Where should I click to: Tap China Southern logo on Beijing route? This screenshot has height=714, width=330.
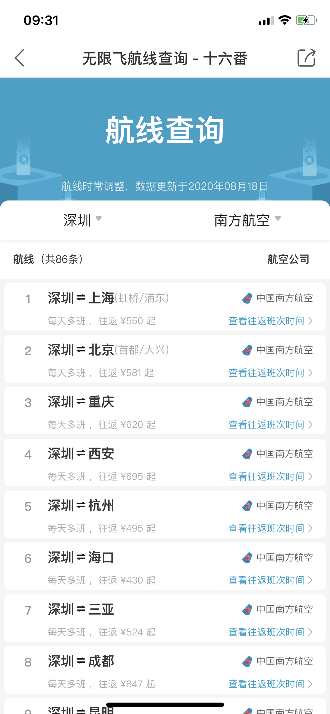coord(247,350)
